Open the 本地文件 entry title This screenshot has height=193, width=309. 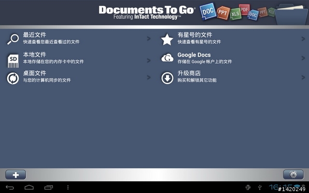pos(34,55)
